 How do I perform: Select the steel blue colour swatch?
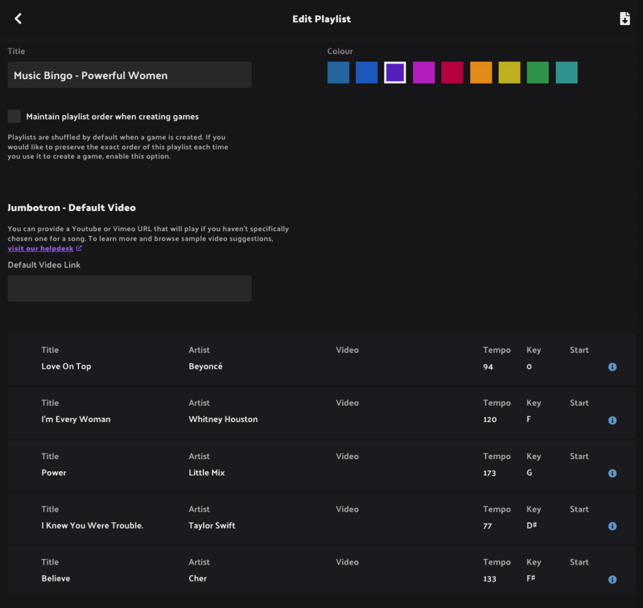tap(338, 73)
